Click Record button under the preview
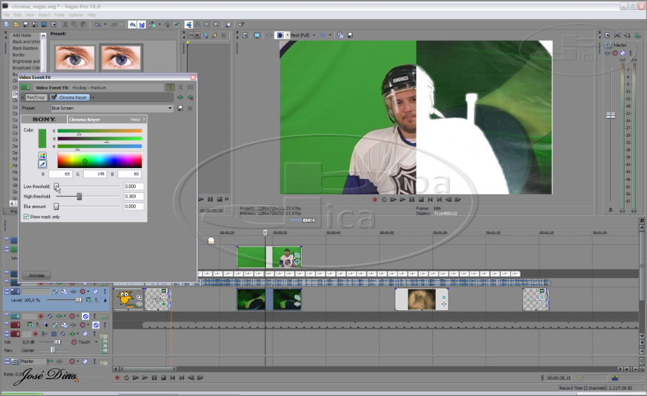The width and height of the screenshot is (647, 396). [374, 200]
